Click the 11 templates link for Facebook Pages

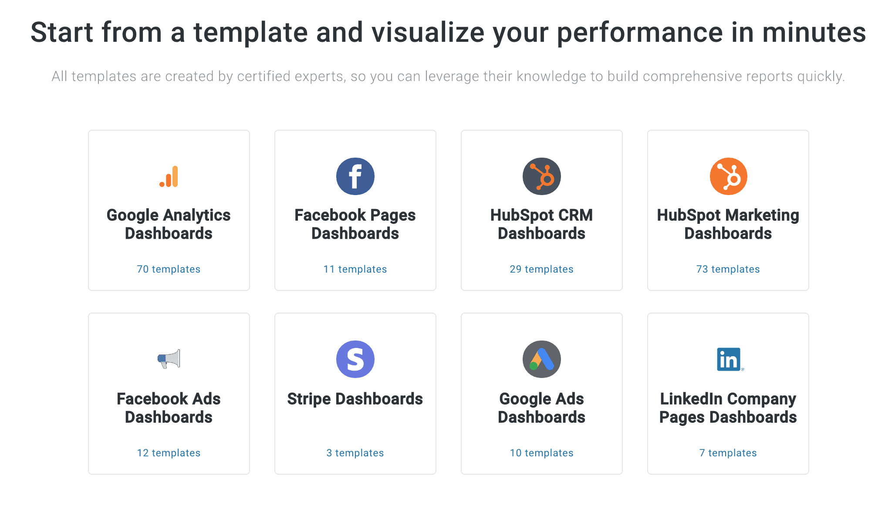[355, 269]
